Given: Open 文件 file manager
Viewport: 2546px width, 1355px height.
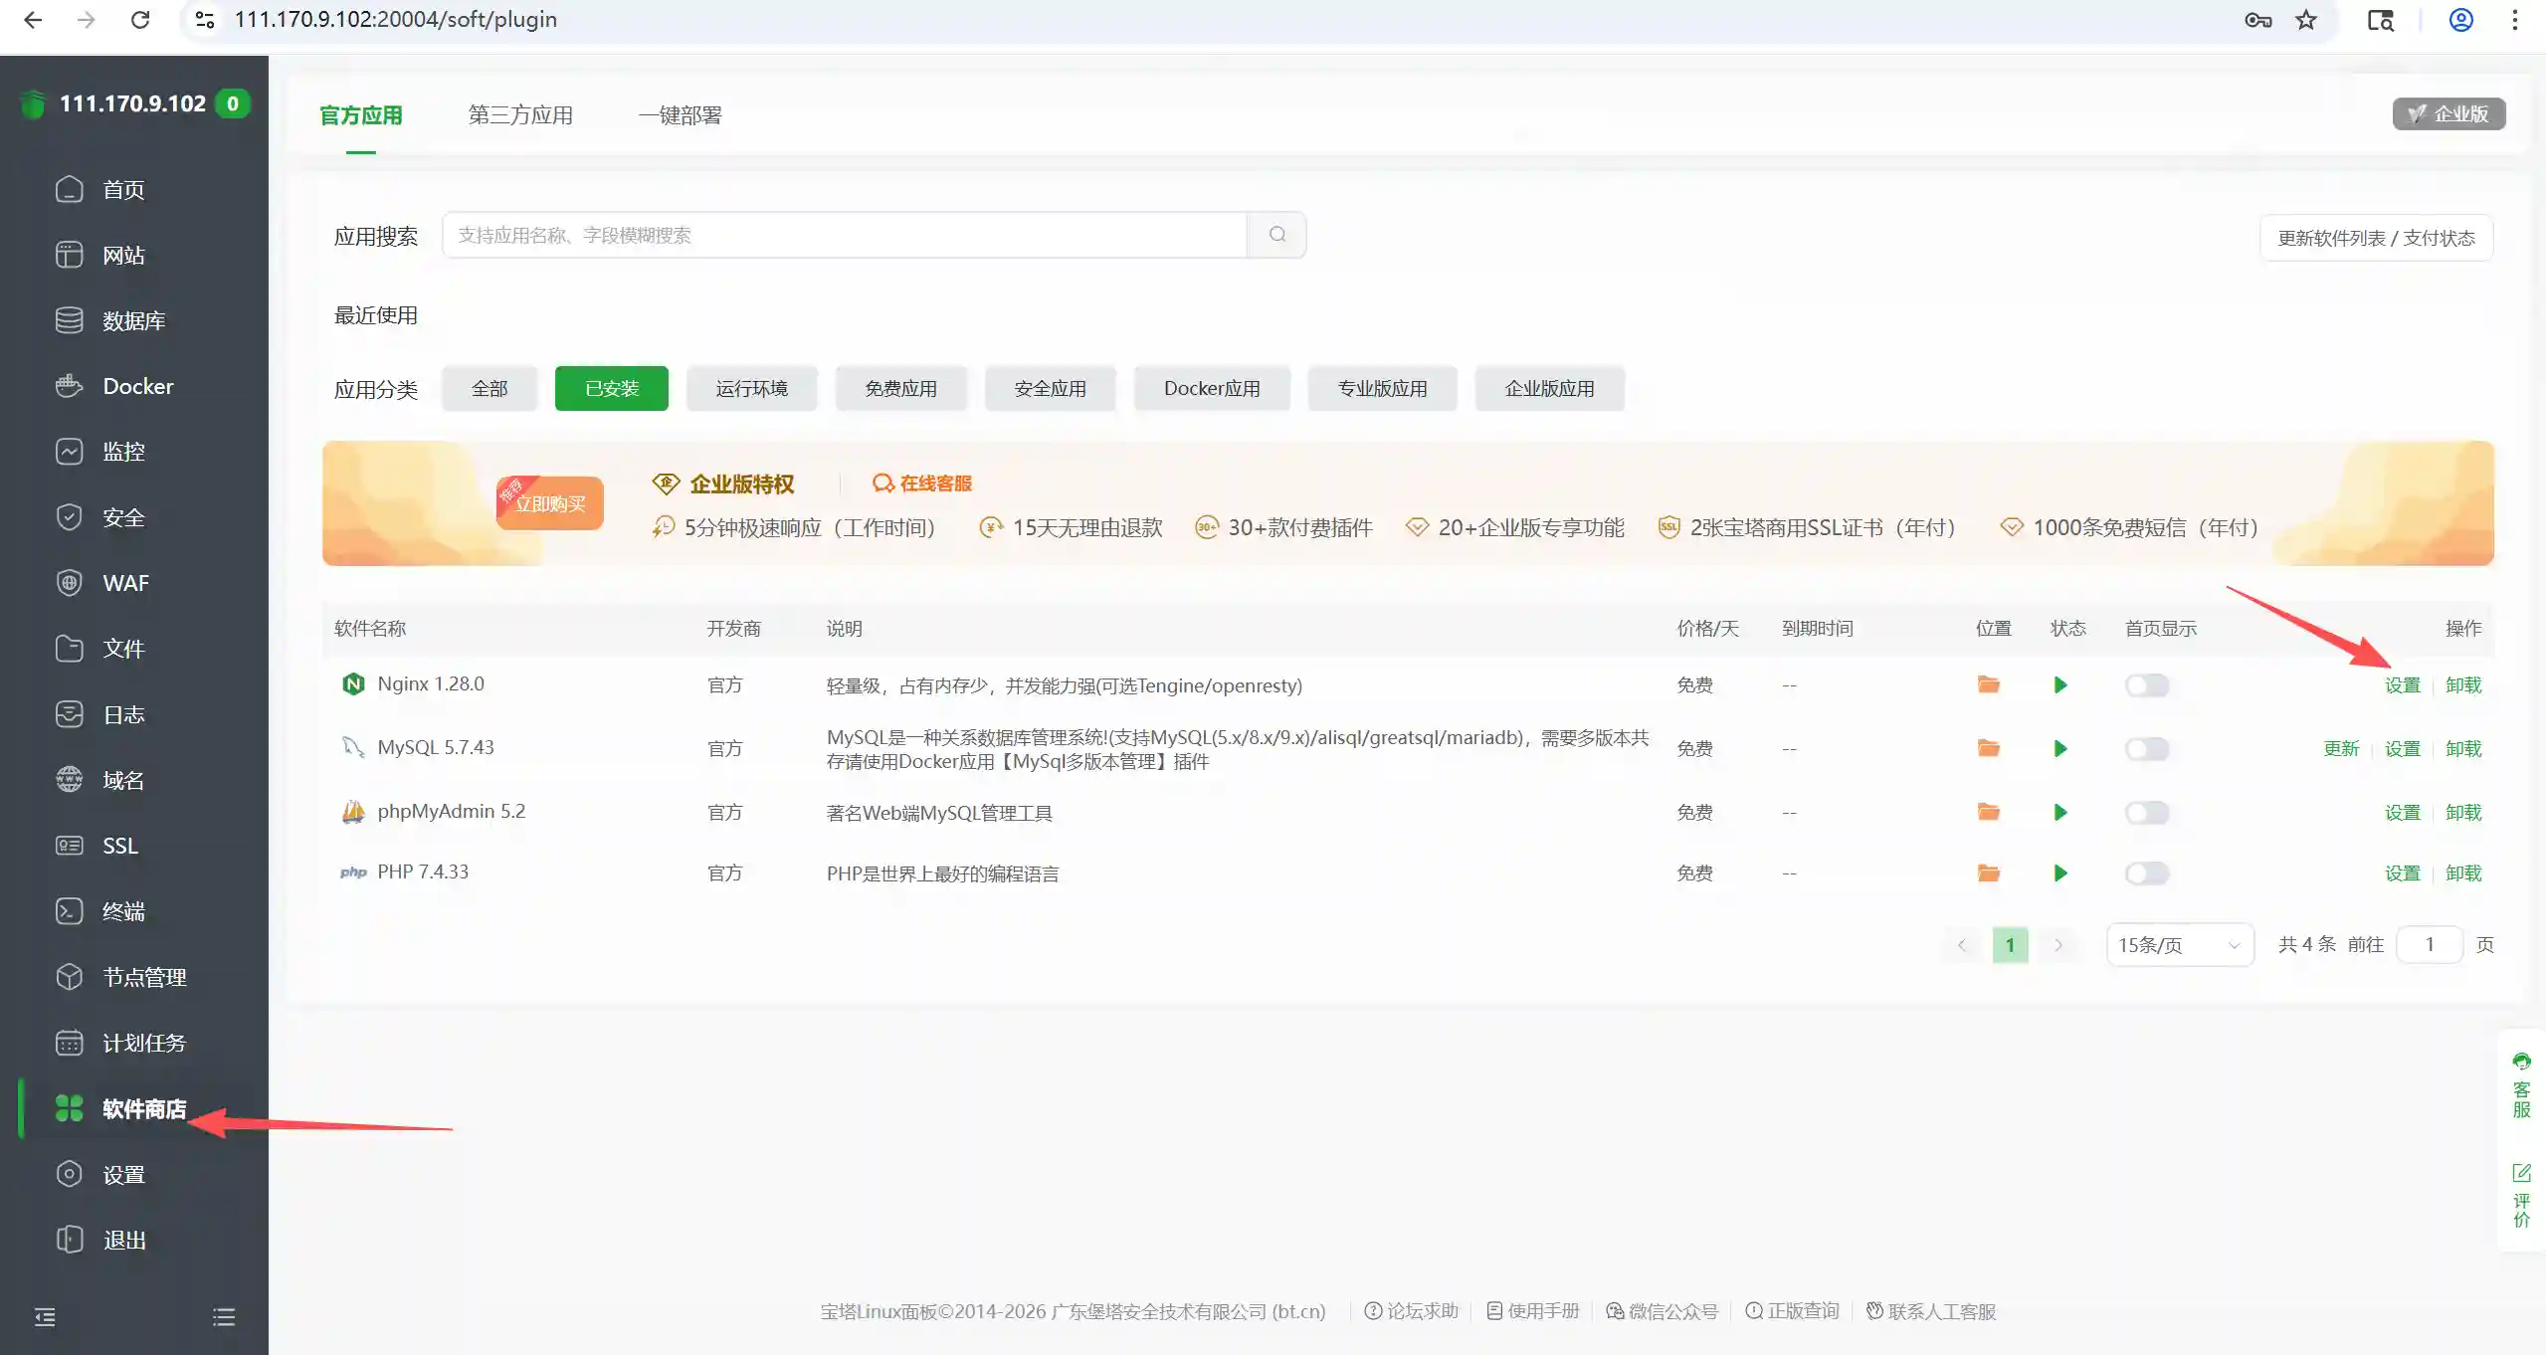Looking at the screenshot, I should coord(123,649).
